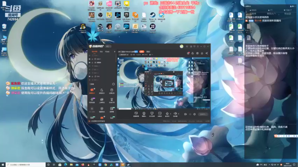Open the notification center in taskbar corner

(294, 165)
